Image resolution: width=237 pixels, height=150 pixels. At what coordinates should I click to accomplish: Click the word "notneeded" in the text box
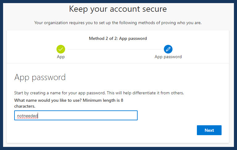pyautogui.click(x=27, y=116)
